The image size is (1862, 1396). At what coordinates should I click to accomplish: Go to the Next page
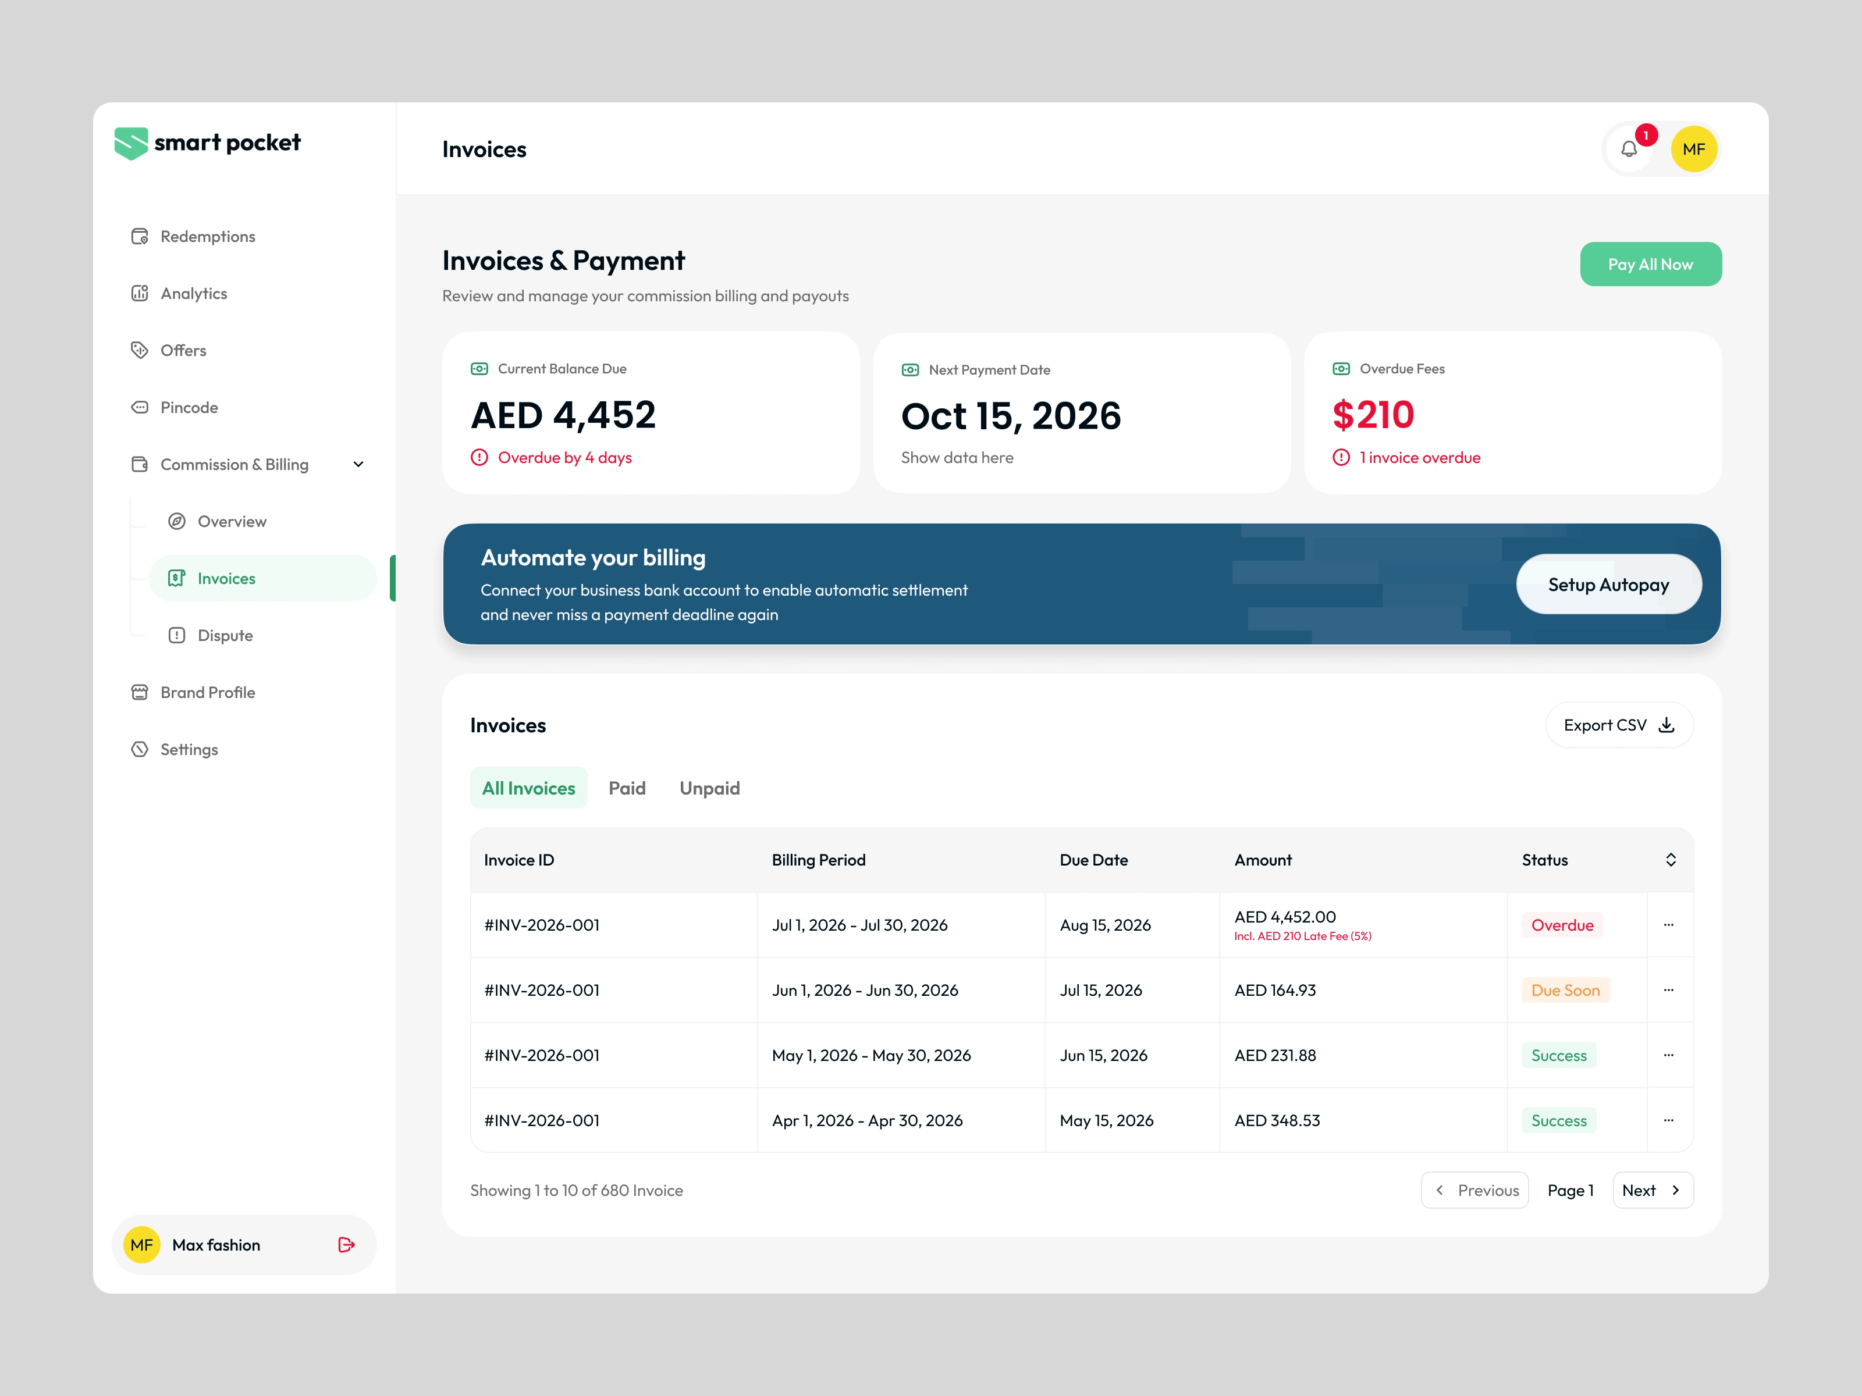[x=1653, y=1190]
